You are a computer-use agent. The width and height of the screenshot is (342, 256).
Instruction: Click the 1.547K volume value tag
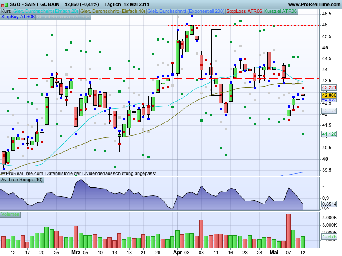coord(329,236)
